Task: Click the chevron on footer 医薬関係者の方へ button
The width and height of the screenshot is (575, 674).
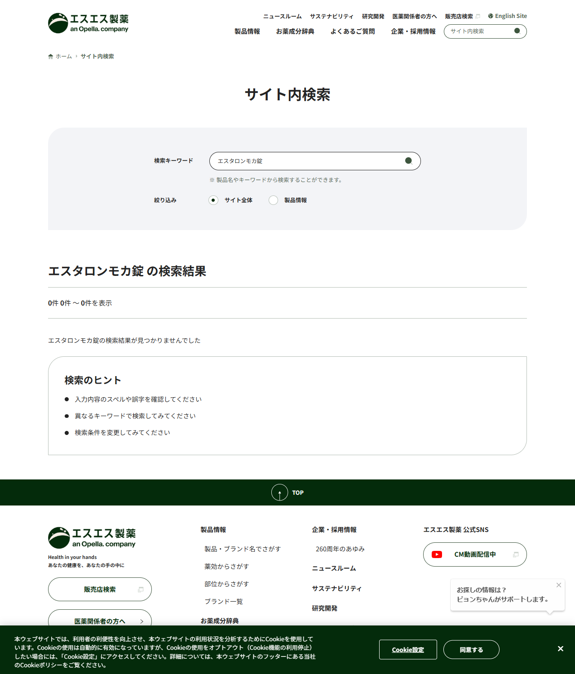Action: coord(142,621)
